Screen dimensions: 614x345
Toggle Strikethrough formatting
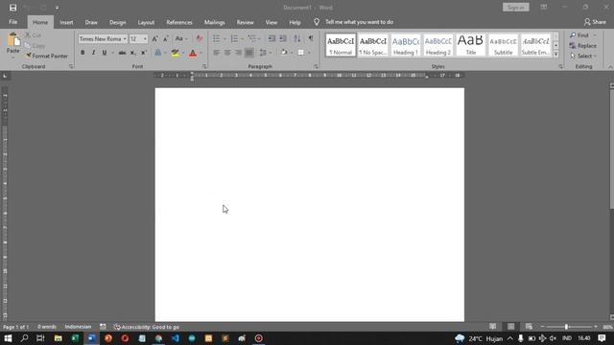click(x=122, y=53)
